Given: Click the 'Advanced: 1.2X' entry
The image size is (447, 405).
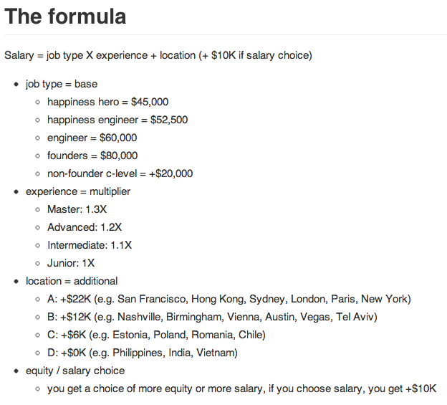Looking at the screenshot, I should tap(85, 227).
